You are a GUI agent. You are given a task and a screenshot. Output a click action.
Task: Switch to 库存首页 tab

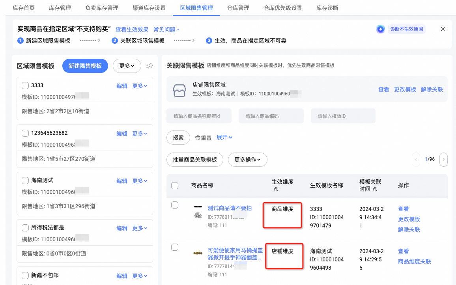click(x=24, y=8)
